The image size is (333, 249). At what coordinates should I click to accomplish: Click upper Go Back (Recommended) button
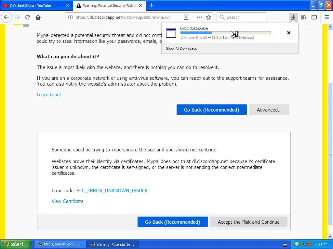211,110
